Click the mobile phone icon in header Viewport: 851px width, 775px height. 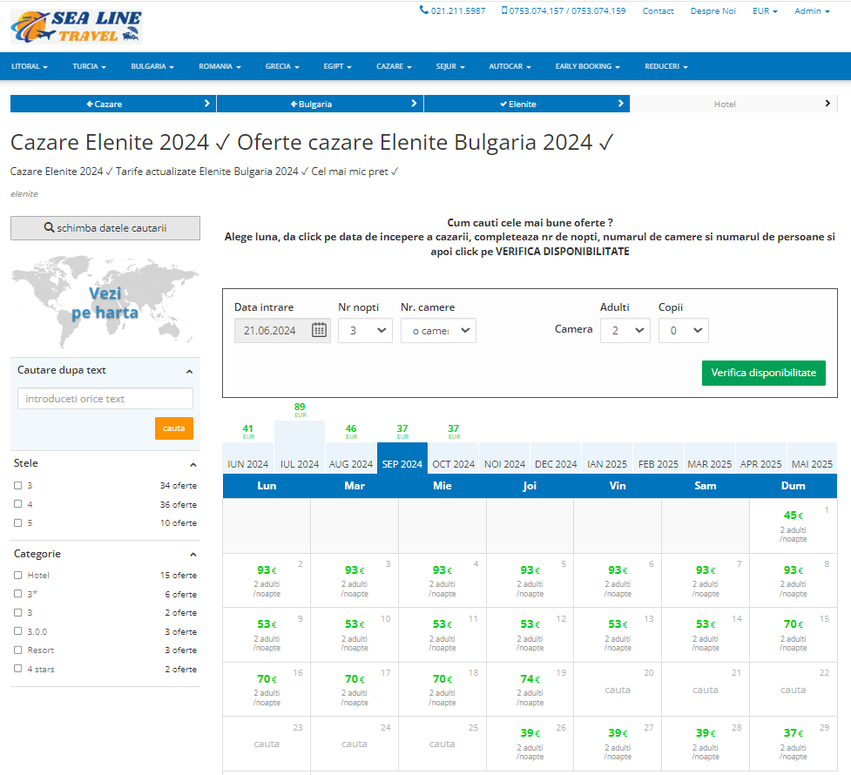504,10
